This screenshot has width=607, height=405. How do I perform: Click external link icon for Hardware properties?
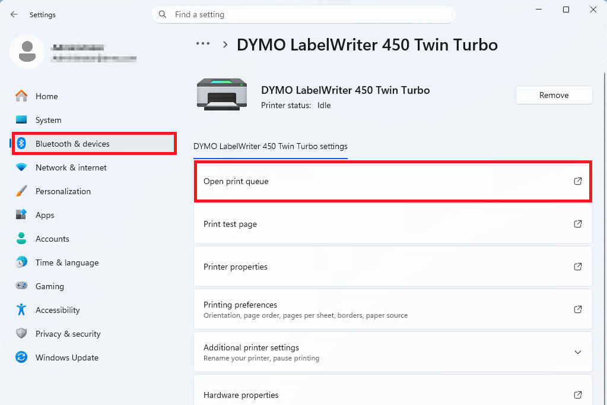[x=577, y=394]
